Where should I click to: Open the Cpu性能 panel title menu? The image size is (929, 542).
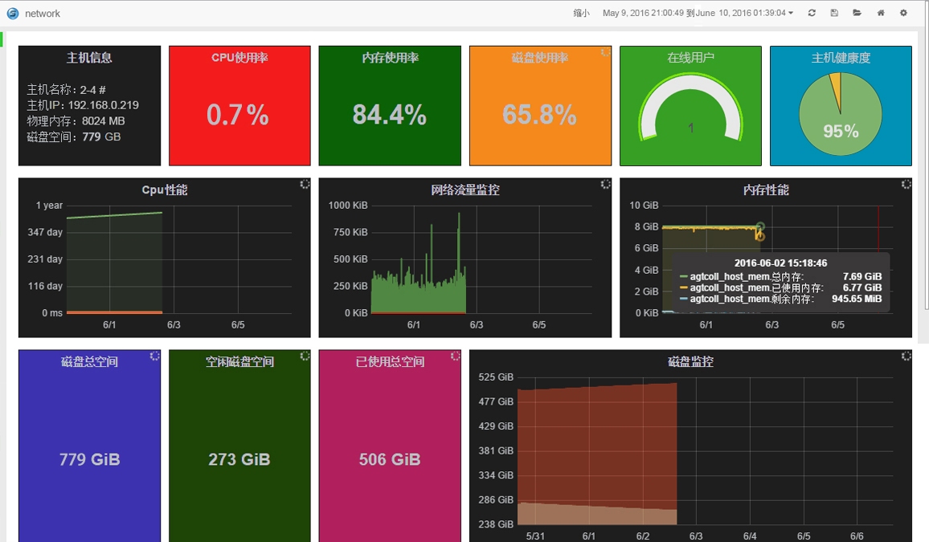point(165,190)
